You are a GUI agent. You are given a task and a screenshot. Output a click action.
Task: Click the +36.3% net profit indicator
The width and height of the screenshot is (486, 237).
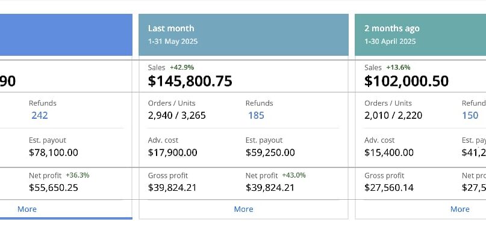coord(78,175)
